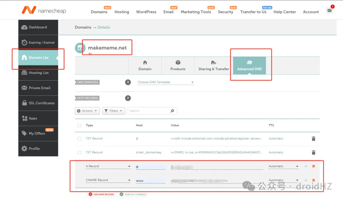The image size is (343, 200).
Task: Expand the Actions dropdown
Action: click(87, 111)
